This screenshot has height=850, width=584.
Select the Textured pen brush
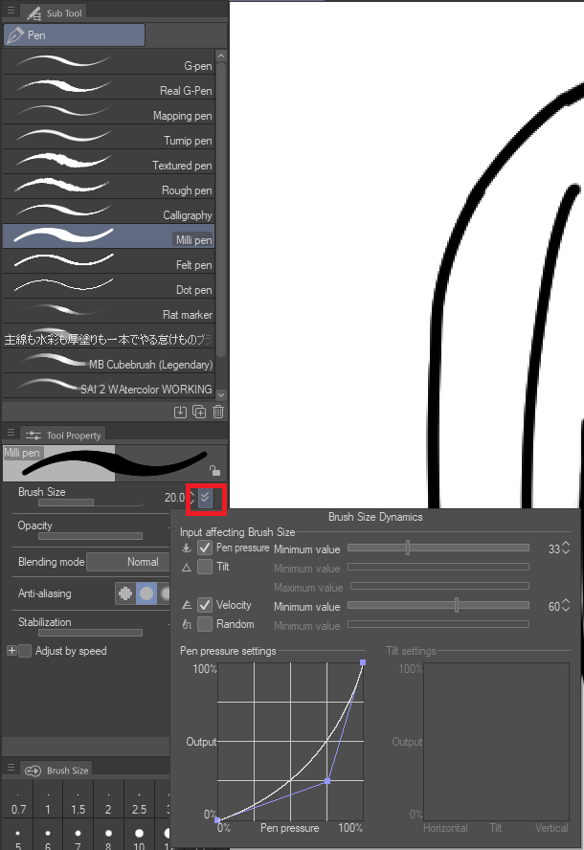108,162
